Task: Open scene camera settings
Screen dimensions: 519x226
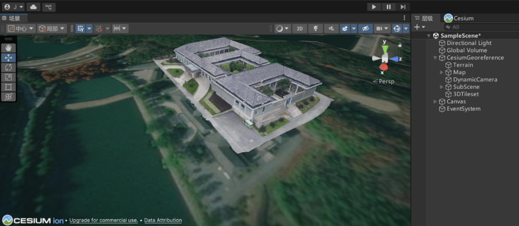Action: point(382,29)
